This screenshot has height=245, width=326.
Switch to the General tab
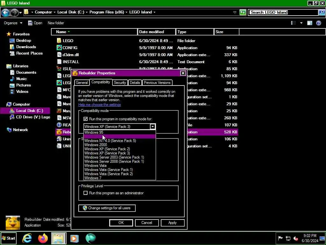pos(82,83)
